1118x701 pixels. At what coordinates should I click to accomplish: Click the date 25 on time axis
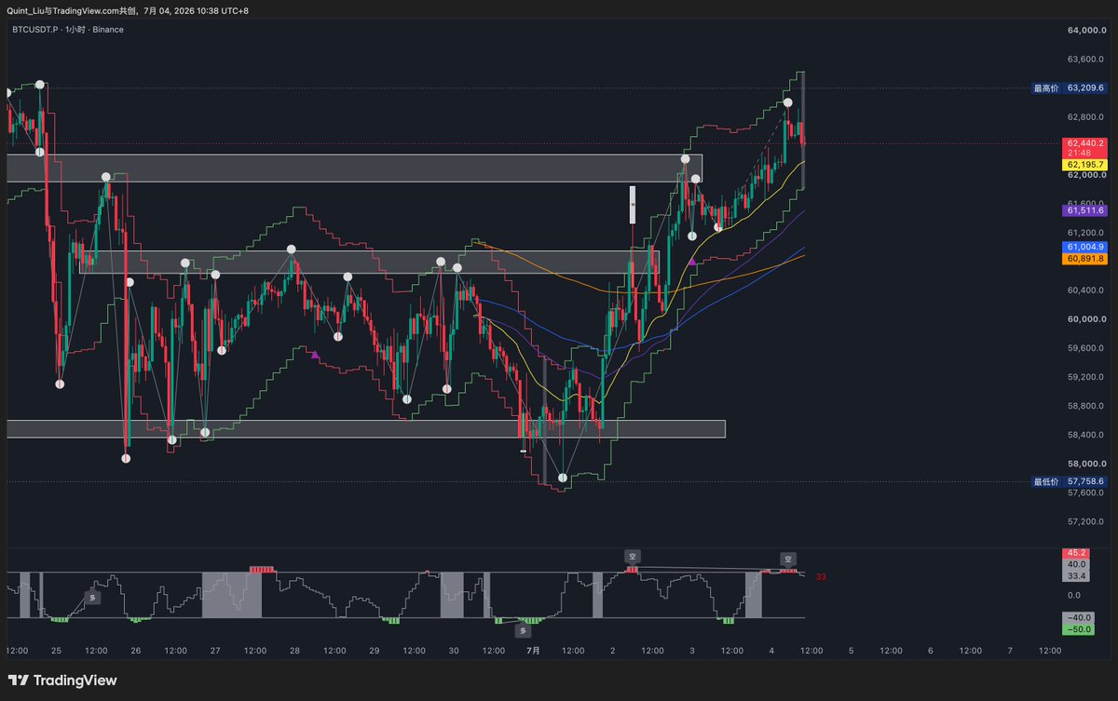[57, 651]
